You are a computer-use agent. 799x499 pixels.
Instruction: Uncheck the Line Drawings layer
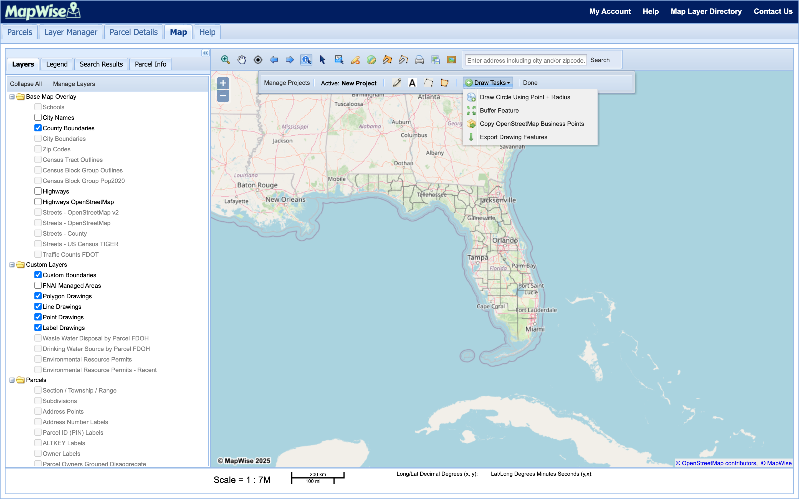(38, 307)
